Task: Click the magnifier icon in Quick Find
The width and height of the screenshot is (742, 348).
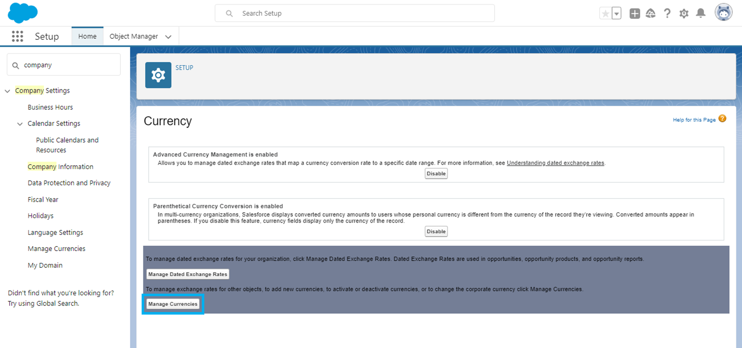Action: tap(16, 66)
